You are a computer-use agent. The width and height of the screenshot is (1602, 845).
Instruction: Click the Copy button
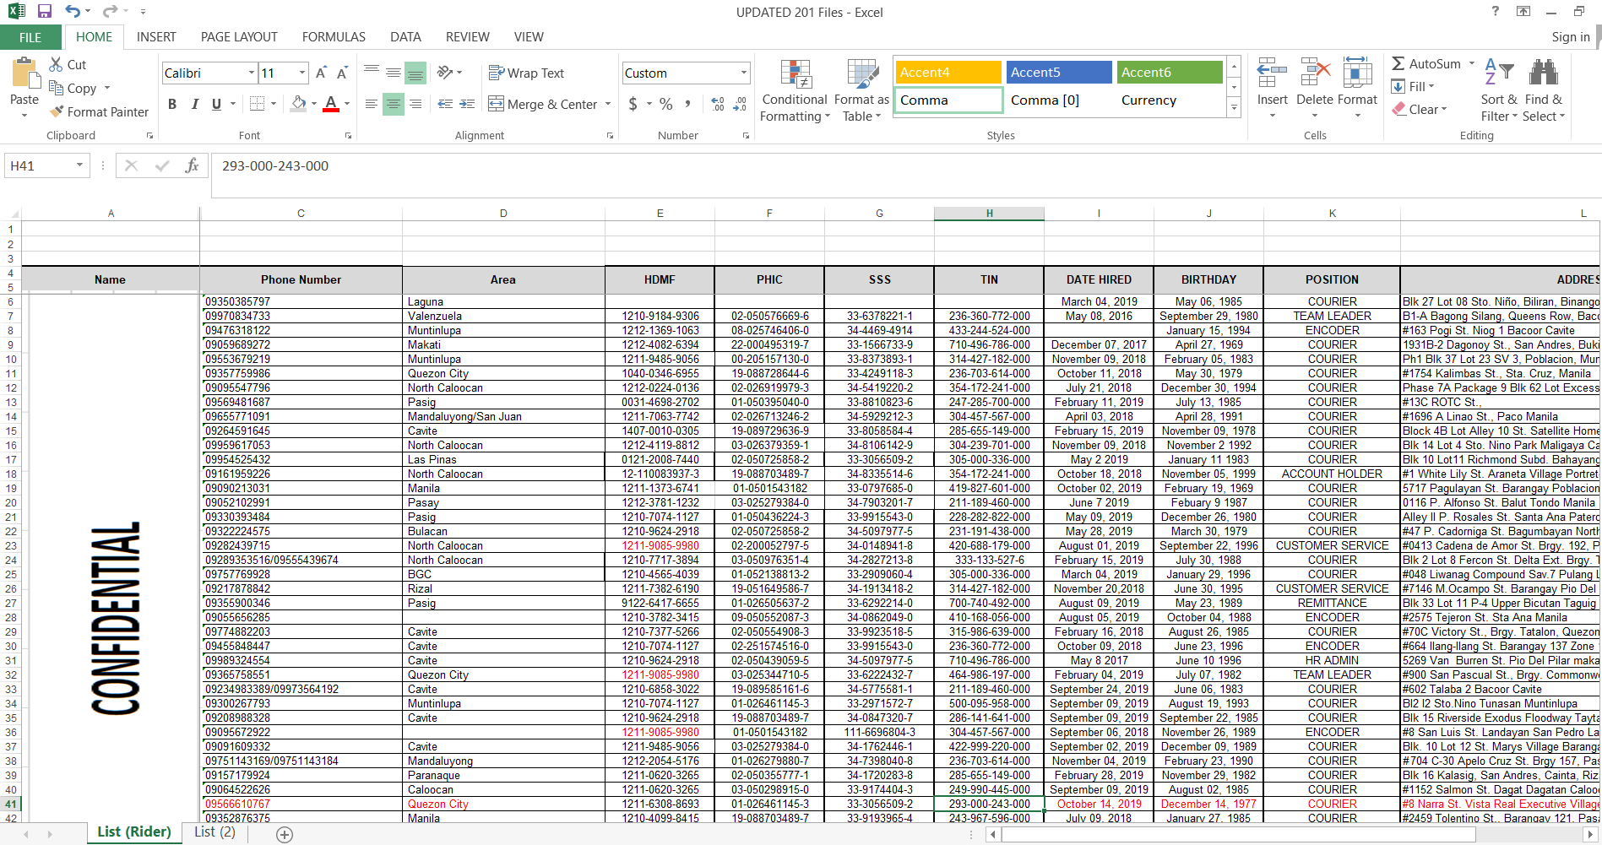point(73,88)
